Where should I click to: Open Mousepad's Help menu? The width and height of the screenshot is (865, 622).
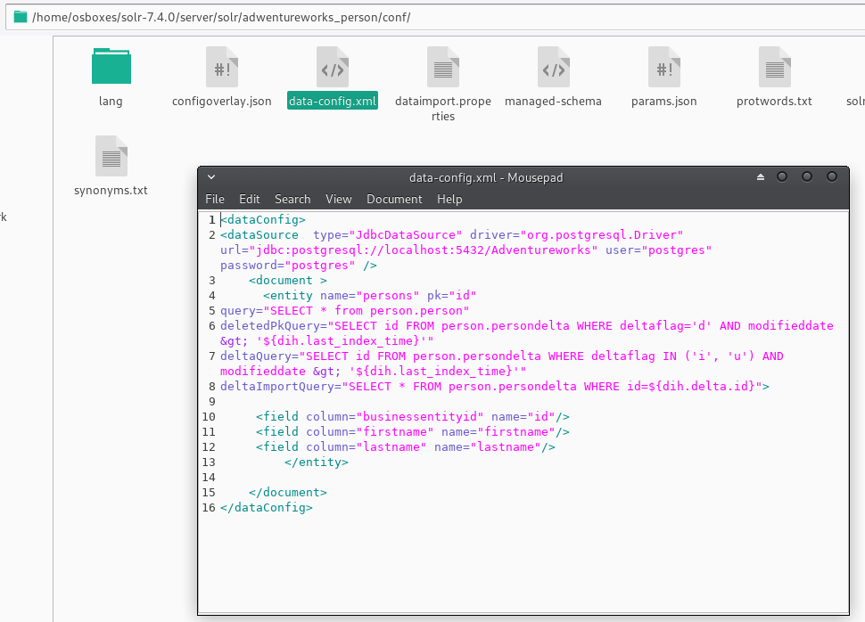click(449, 199)
